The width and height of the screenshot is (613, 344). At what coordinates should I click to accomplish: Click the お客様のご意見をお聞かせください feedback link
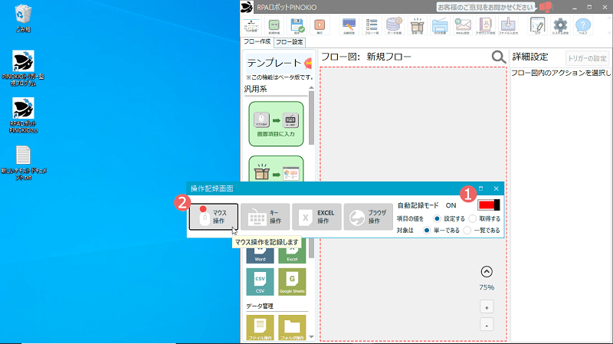[485, 8]
